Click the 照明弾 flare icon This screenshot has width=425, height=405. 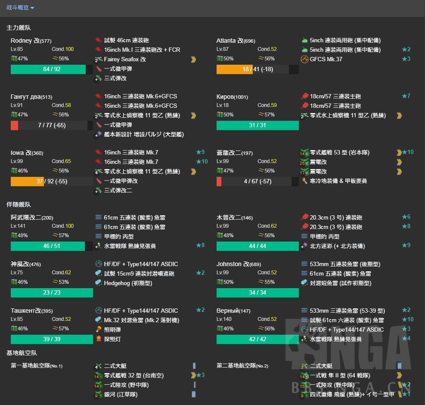pyautogui.click(x=99, y=330)
